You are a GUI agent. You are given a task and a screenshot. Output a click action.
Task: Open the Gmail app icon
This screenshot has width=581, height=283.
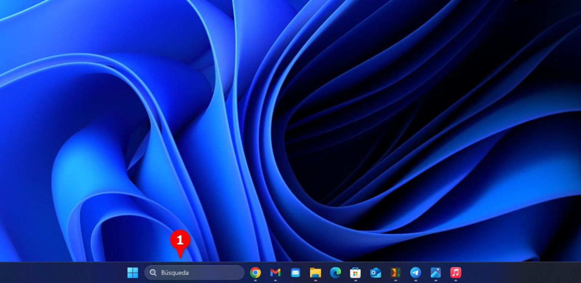point(275,272)
